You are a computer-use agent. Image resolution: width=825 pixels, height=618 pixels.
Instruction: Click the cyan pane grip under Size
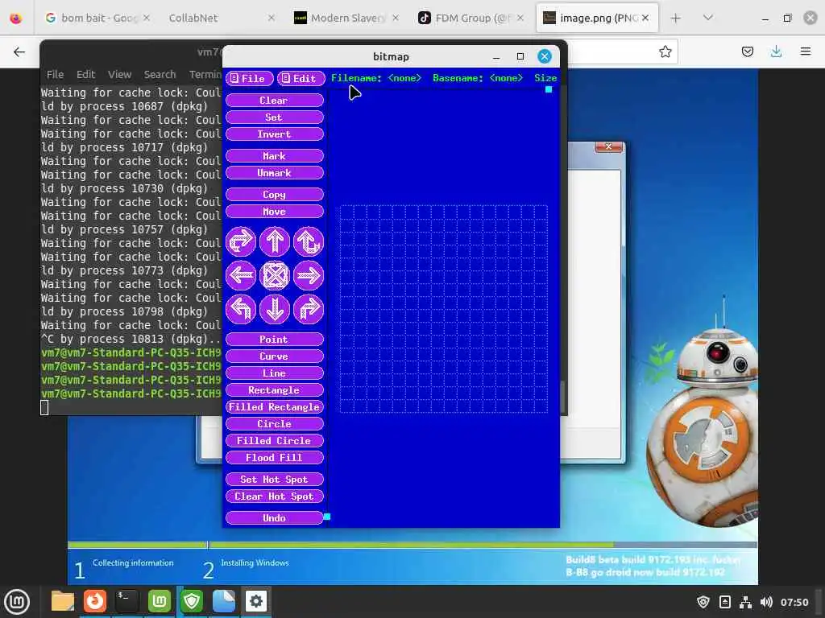tap(549, 89)
